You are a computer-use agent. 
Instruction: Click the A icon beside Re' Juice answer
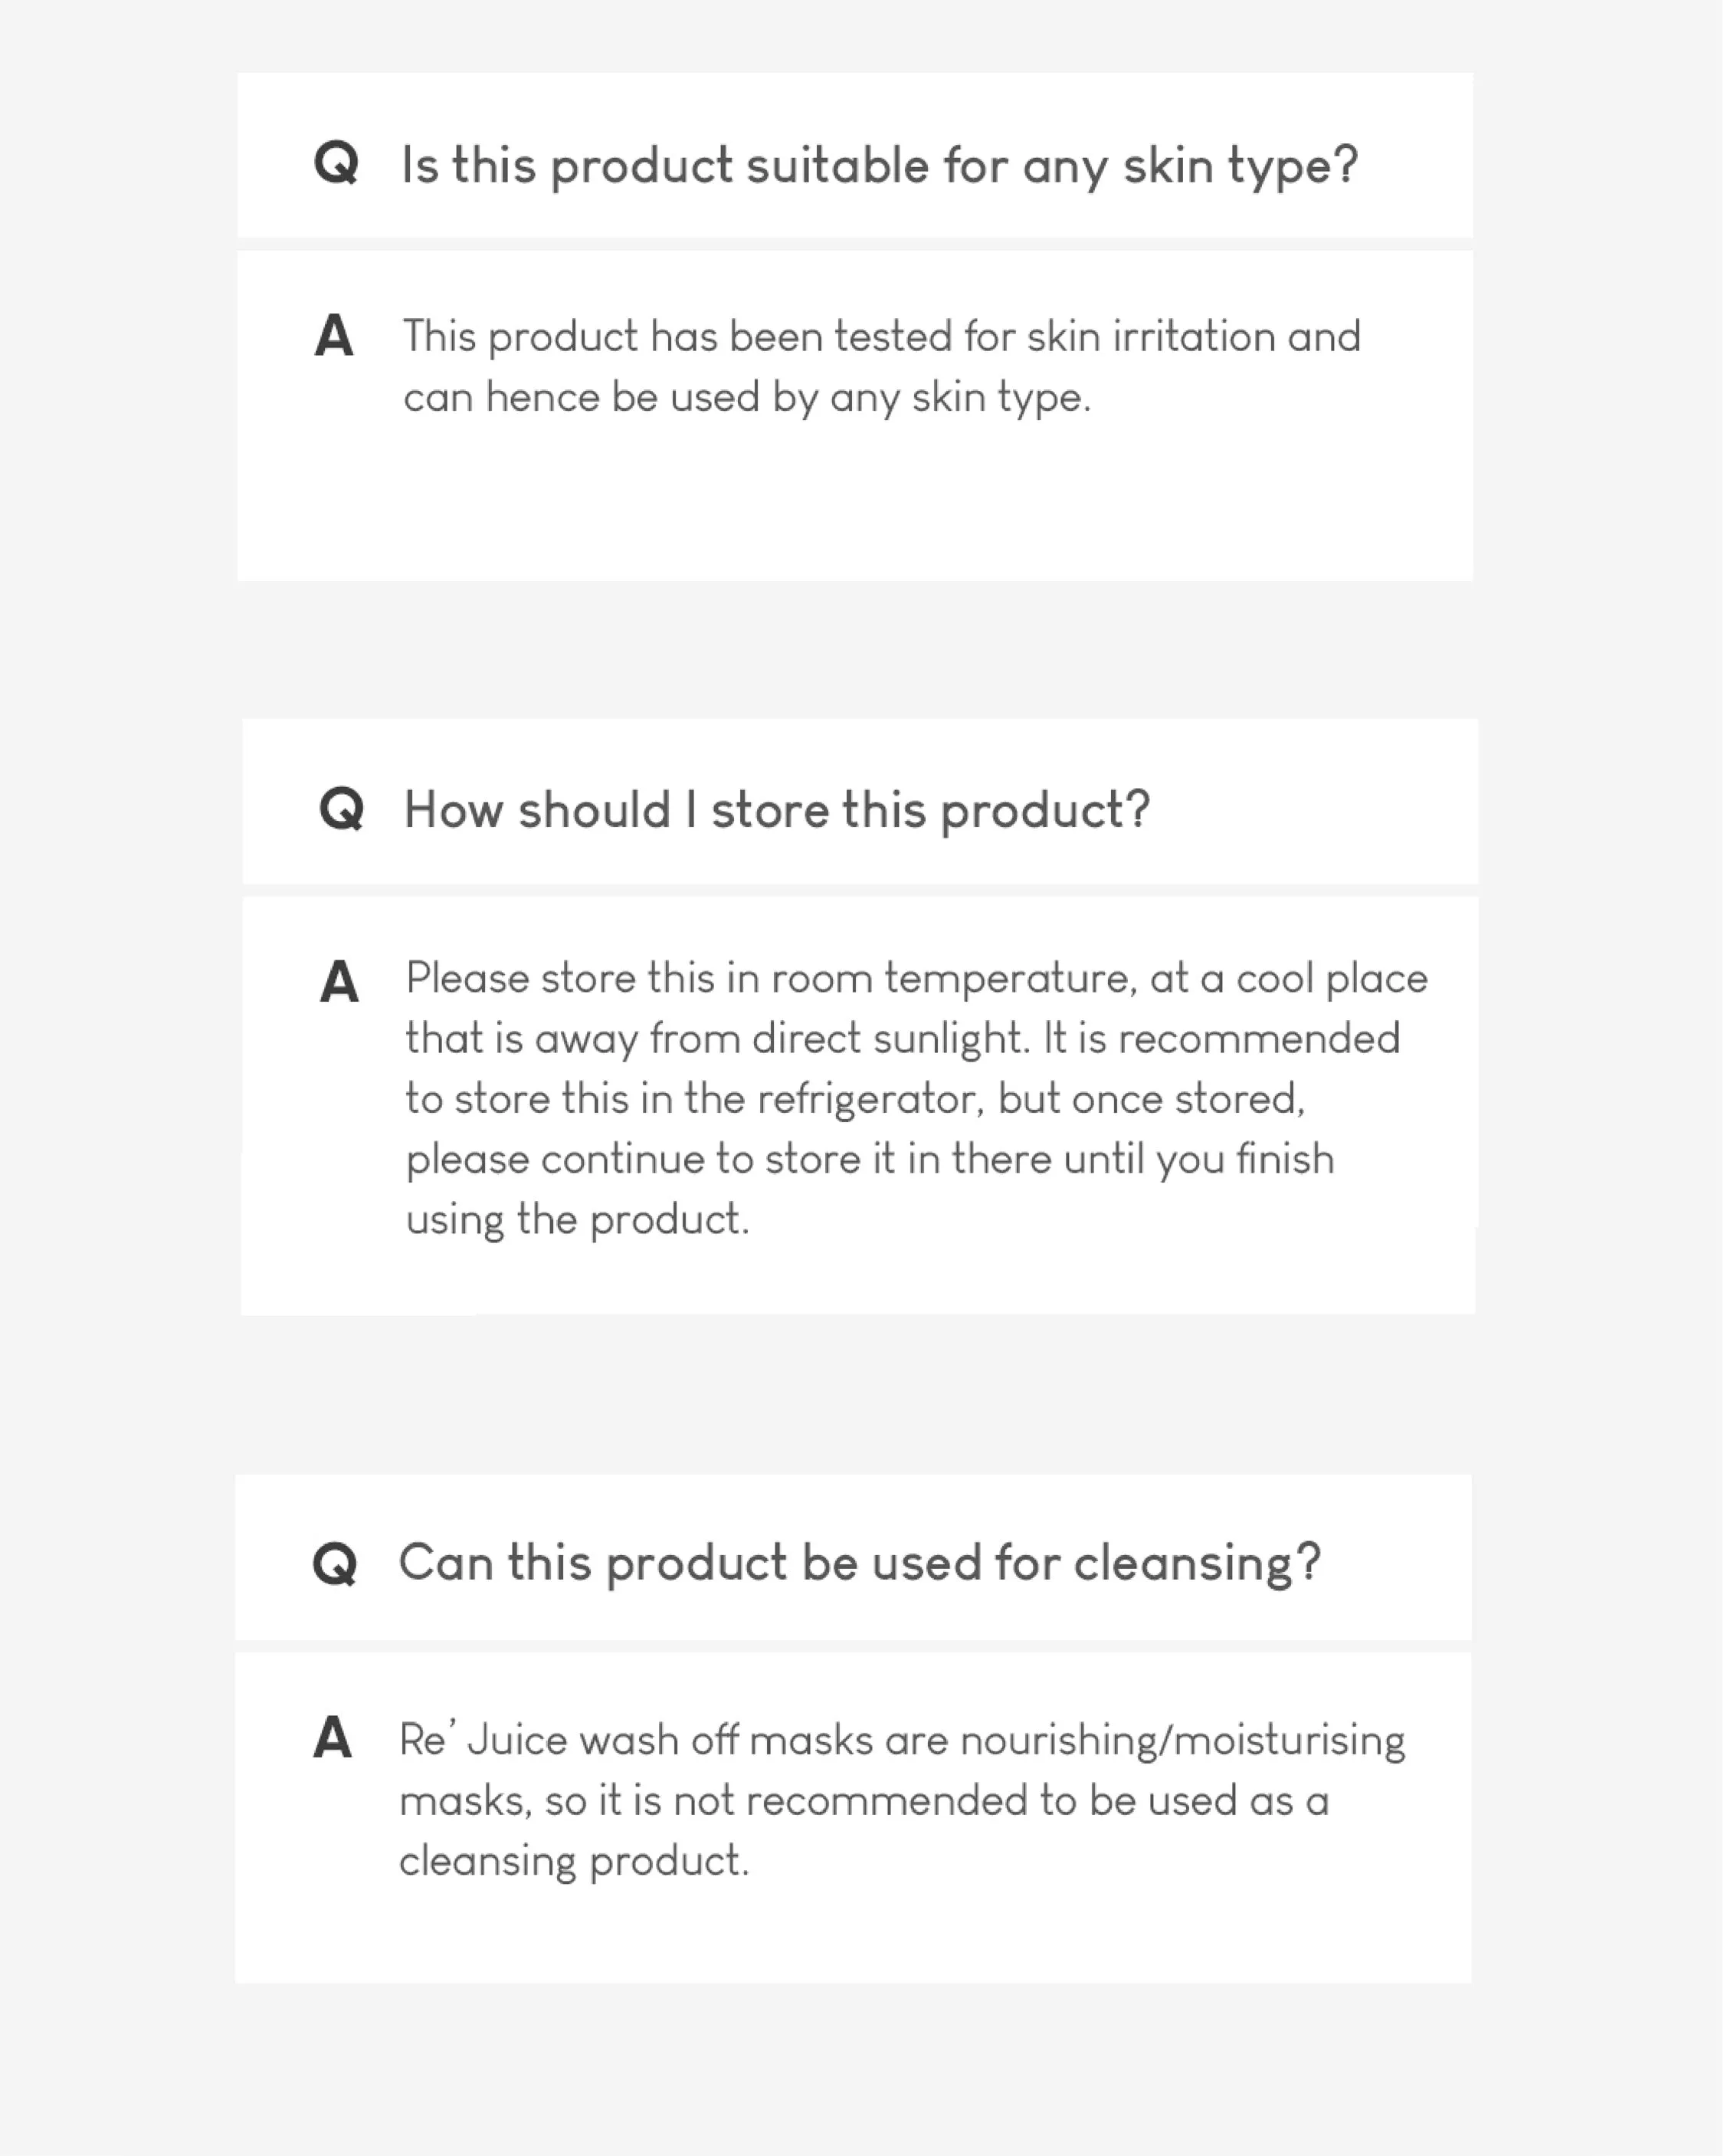(x=333, y=1737)
